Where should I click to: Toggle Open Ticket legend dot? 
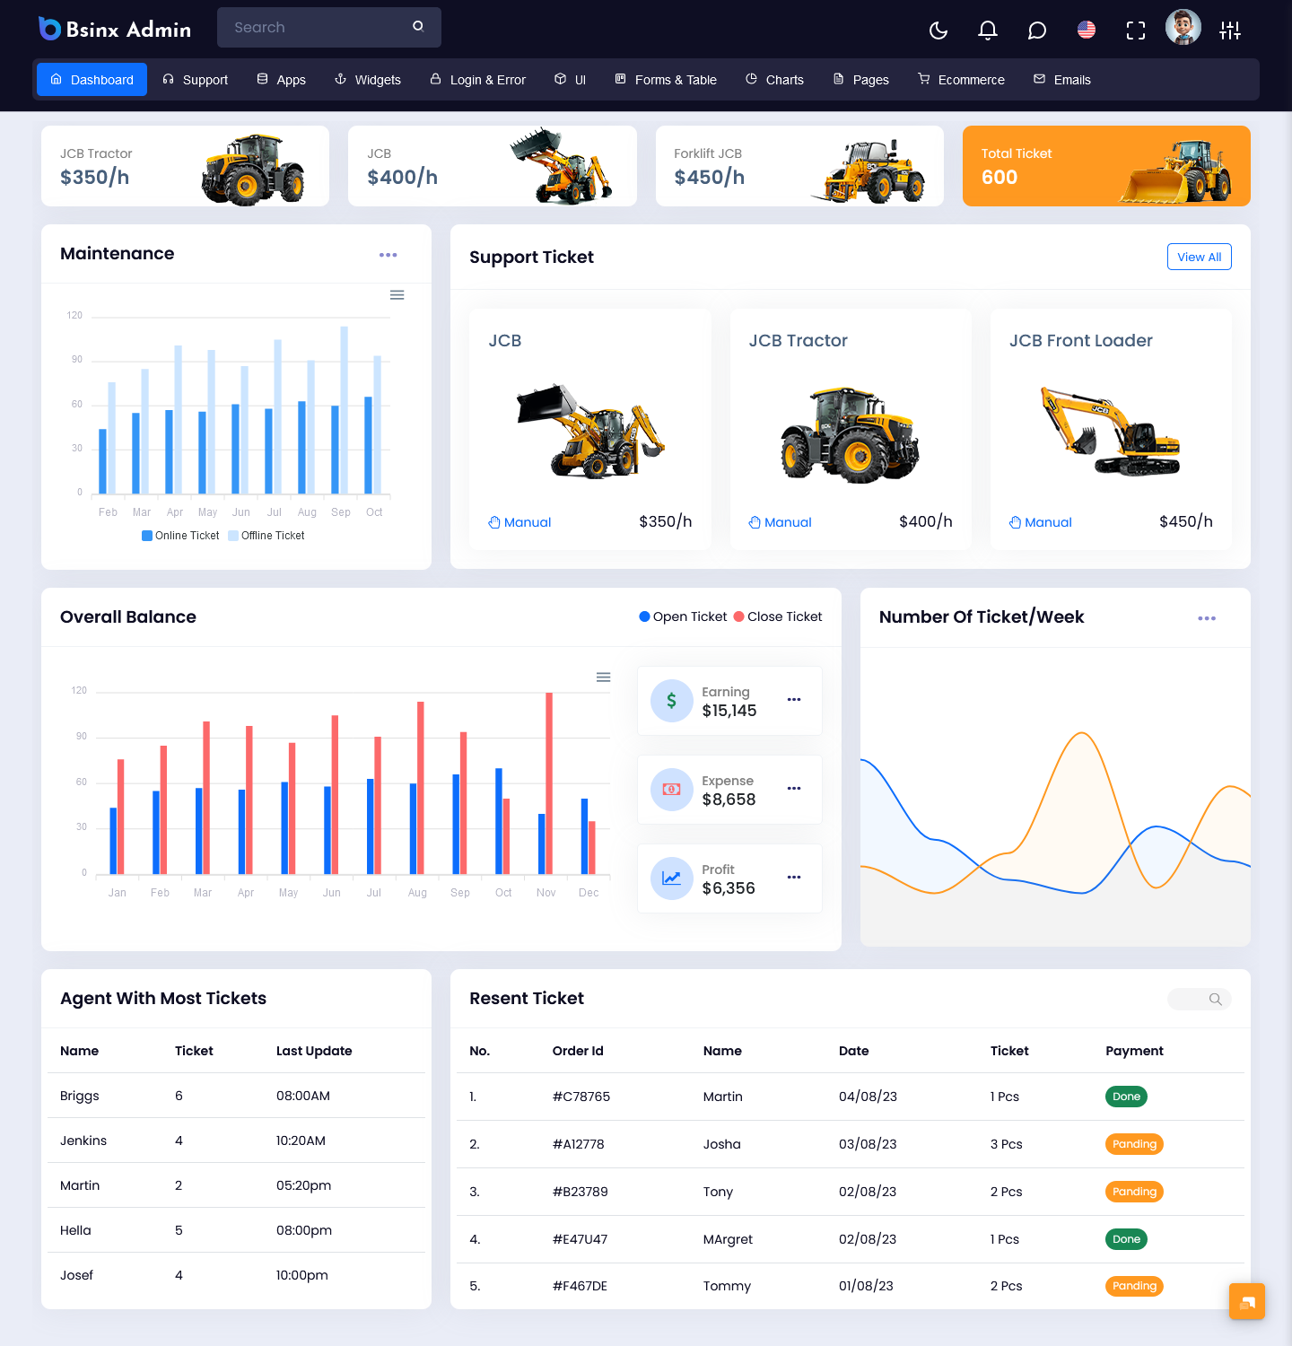(644, 616)
